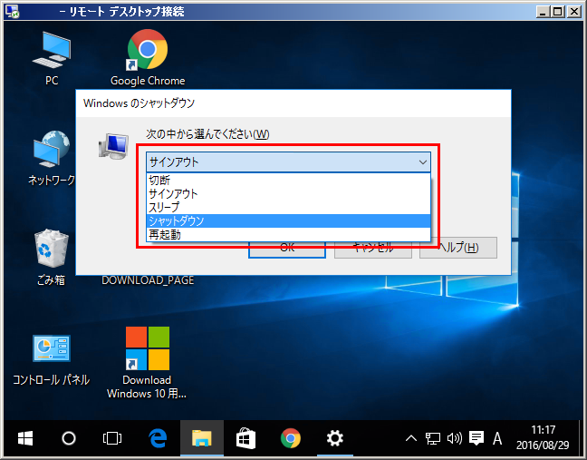Image resolution: width=587 pixels, height=460 pixels.
Task: Open File Explorer from the taskbar
Action: pos(201,438)
